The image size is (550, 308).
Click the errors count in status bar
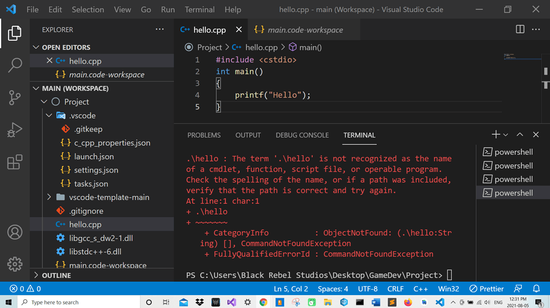(17, 289)
